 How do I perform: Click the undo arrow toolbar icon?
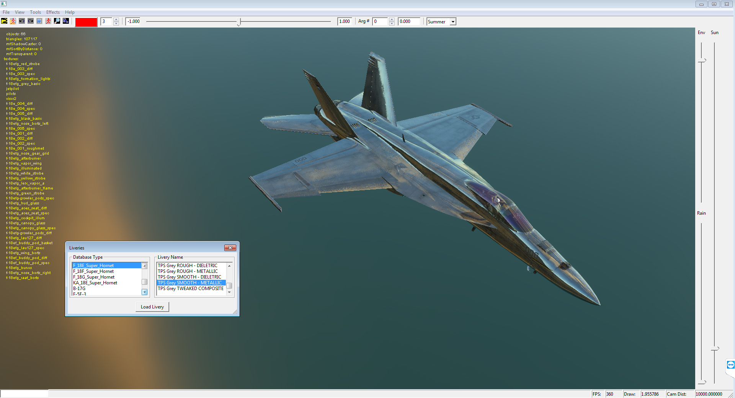pos(22,21)
